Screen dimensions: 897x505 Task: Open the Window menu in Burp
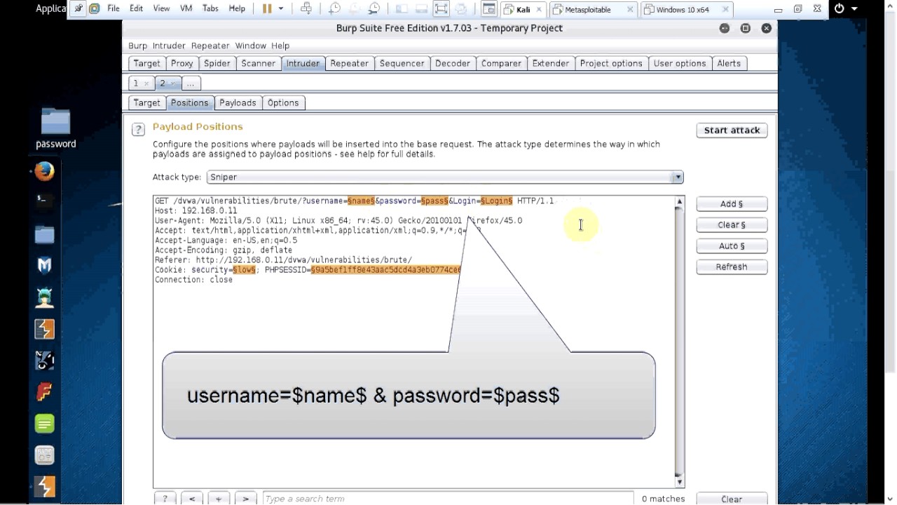[x=250, y=46]
